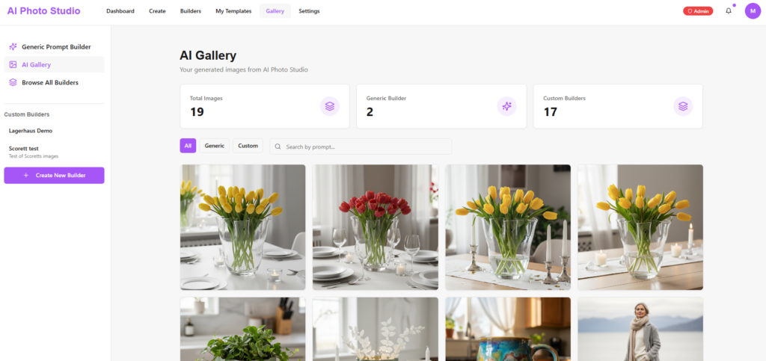The width and height of the screenshot is (766, 361).
Task: Click Create New Builder button
Action: 54,175
